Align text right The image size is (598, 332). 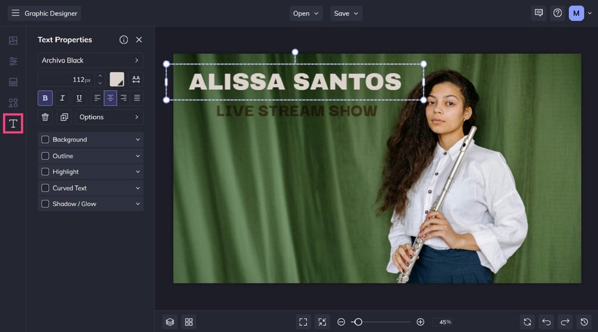(124, 98)
